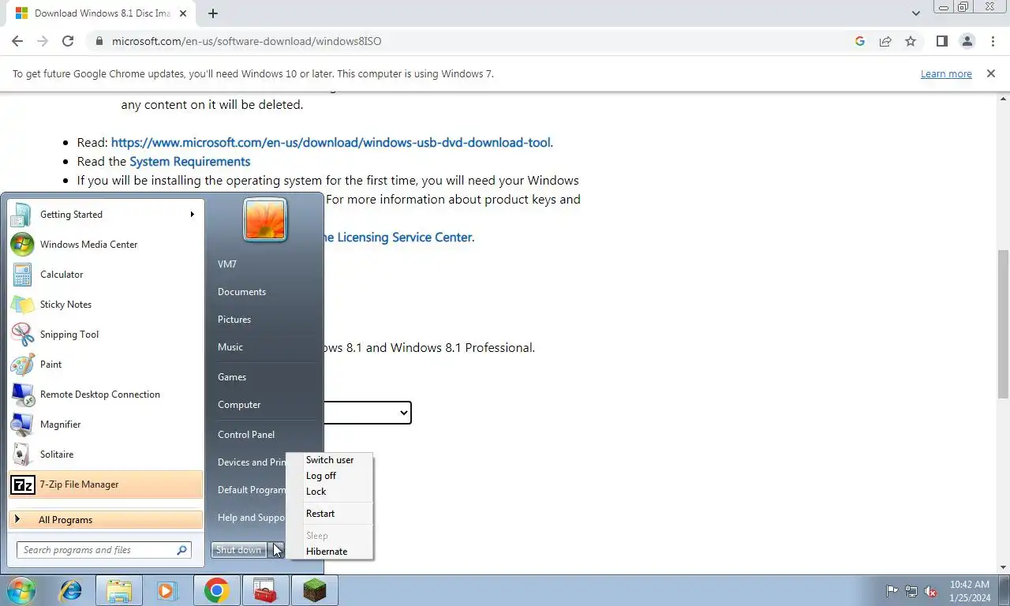This screenshot has width=1010, height=606.
Task: Open 7-Zip File Manager
Action: [x=105, y=484]
